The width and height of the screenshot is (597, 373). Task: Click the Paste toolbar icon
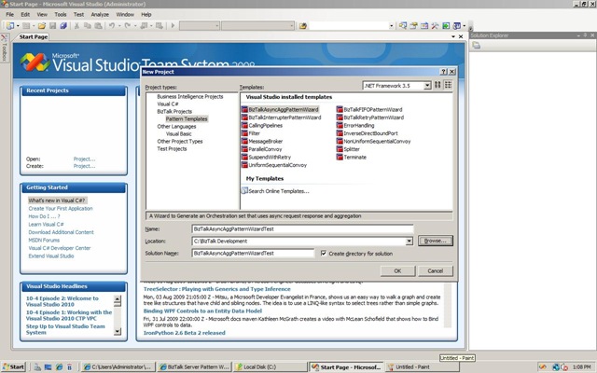point(98,25)
